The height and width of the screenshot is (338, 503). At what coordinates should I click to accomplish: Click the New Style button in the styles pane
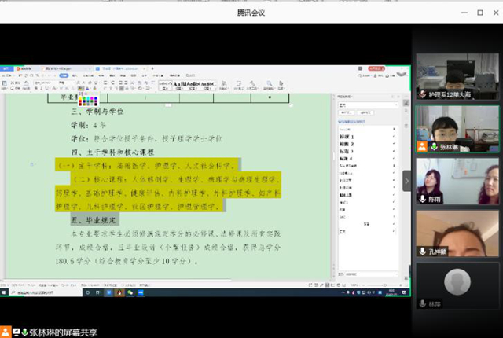coord(346,112)
